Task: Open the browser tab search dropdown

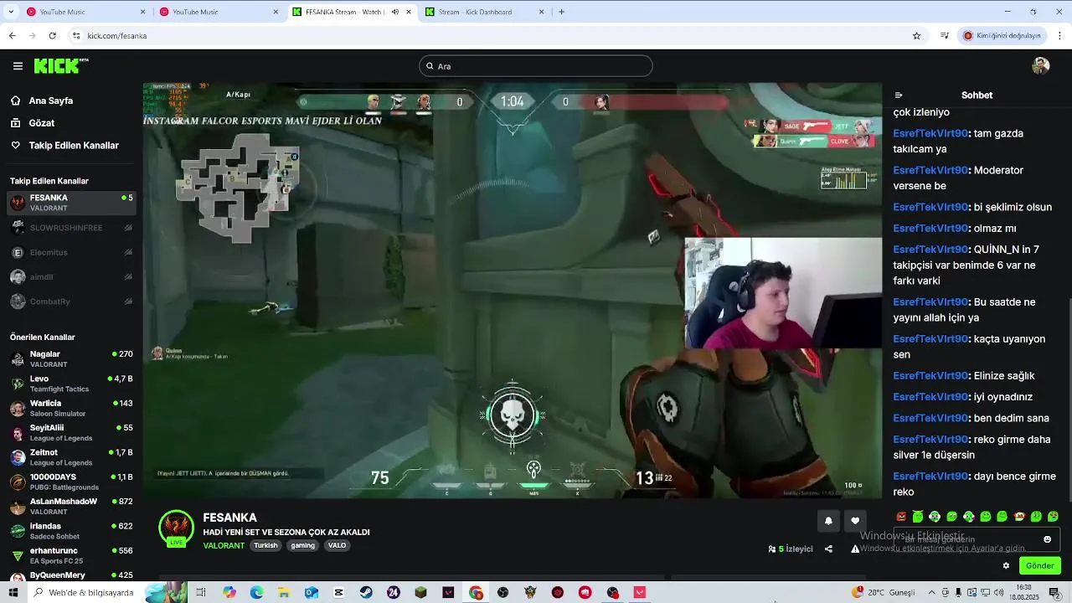Action: pyautogui.click(x=12, y=12)
